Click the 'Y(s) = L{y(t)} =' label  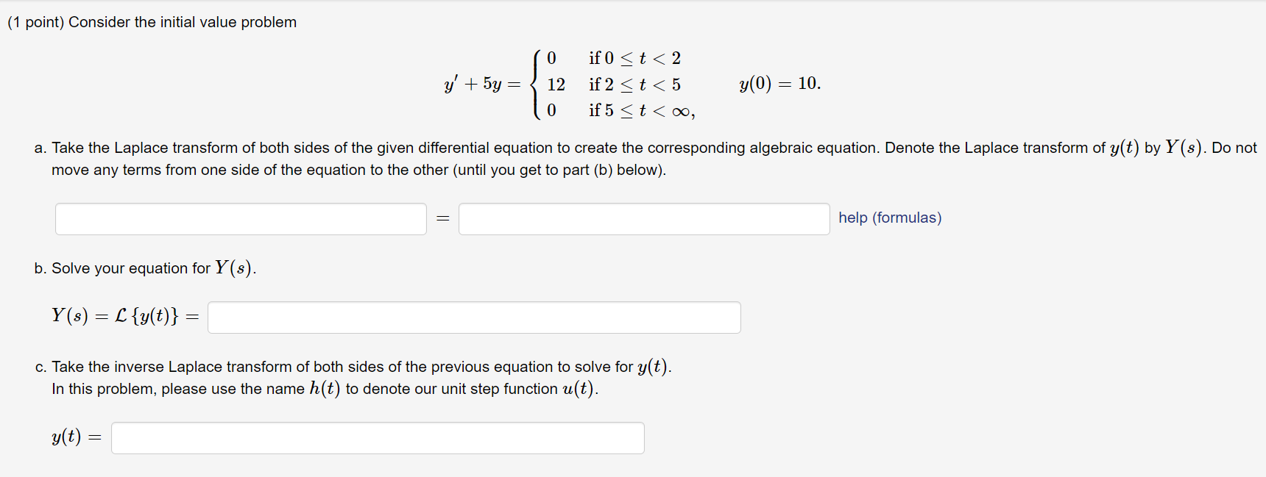tap(125, 316)
